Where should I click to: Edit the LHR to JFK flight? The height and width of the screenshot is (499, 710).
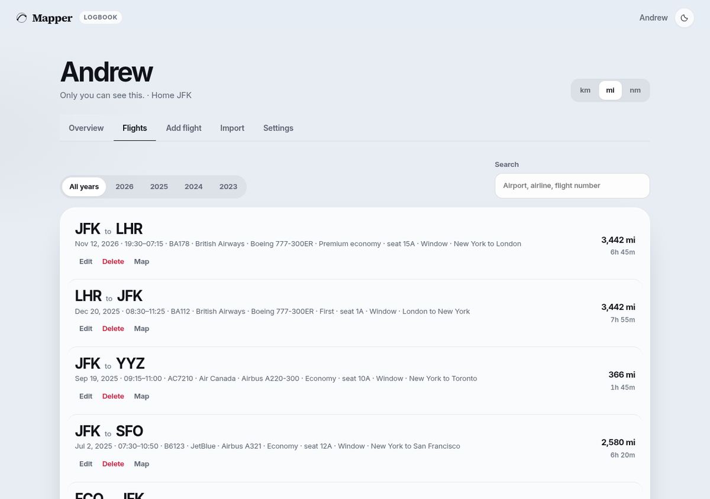[x=86, y=329]
